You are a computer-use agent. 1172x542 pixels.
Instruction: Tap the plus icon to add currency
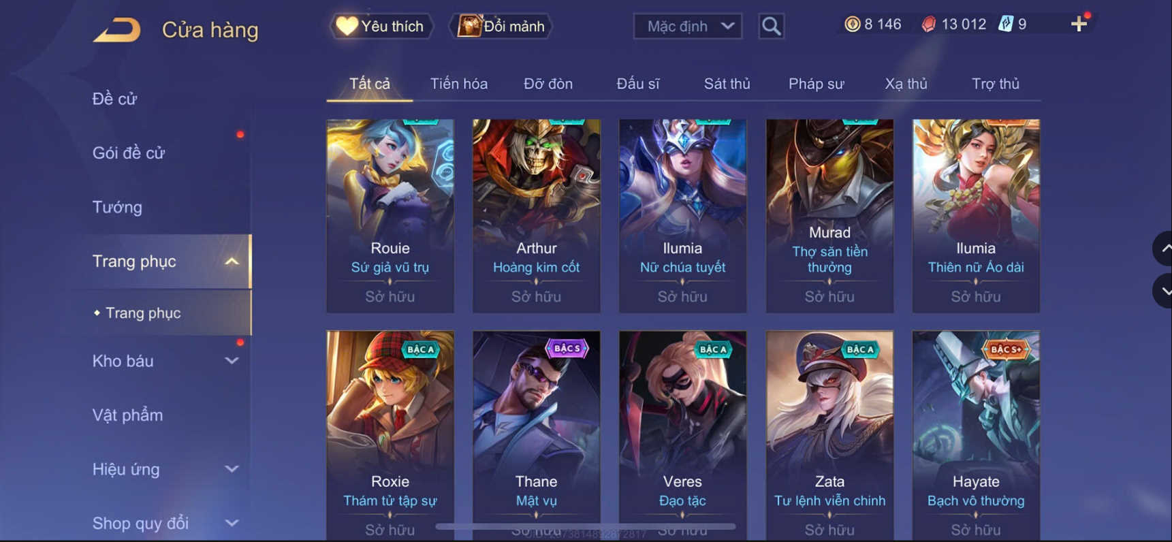pos(1079,24)
